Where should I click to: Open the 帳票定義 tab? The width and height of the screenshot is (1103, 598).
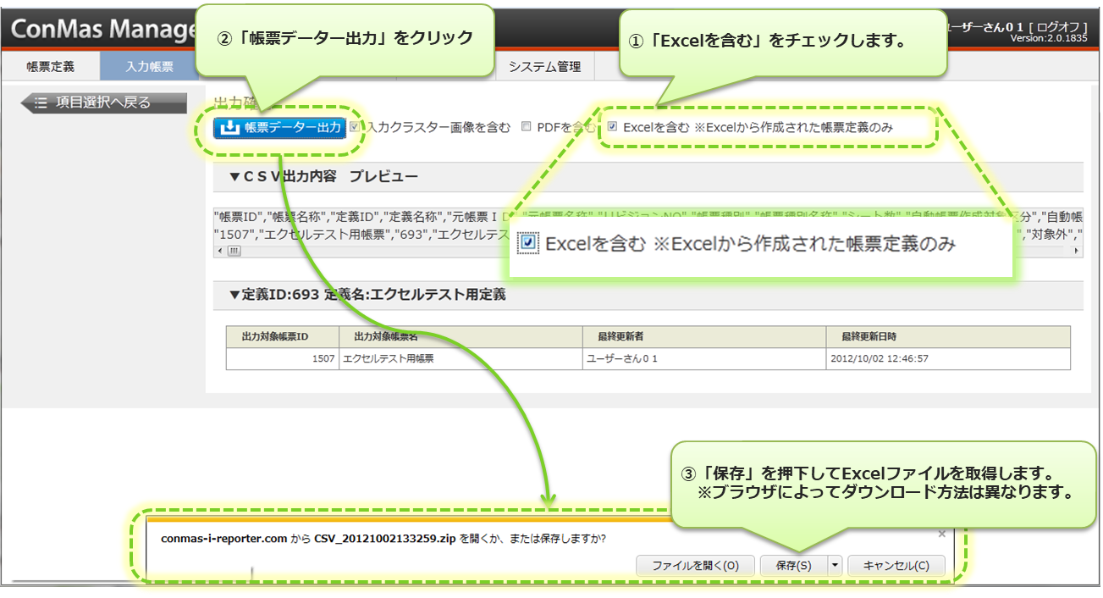click(51, 67)
